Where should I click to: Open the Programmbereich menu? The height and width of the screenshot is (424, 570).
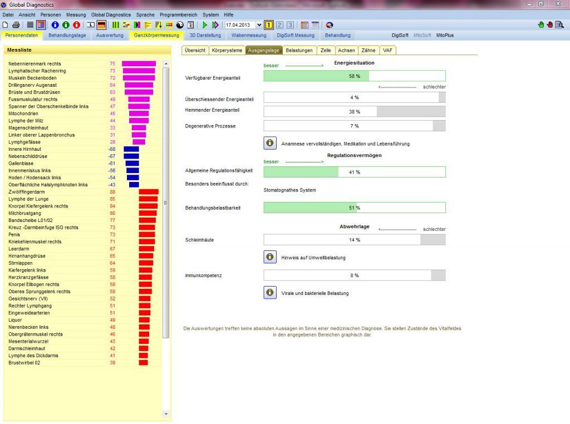click(x=179, y=14)
